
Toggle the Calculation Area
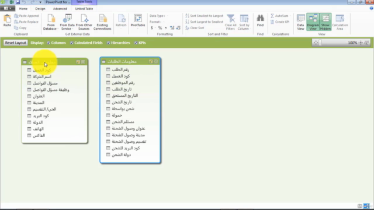340,22
